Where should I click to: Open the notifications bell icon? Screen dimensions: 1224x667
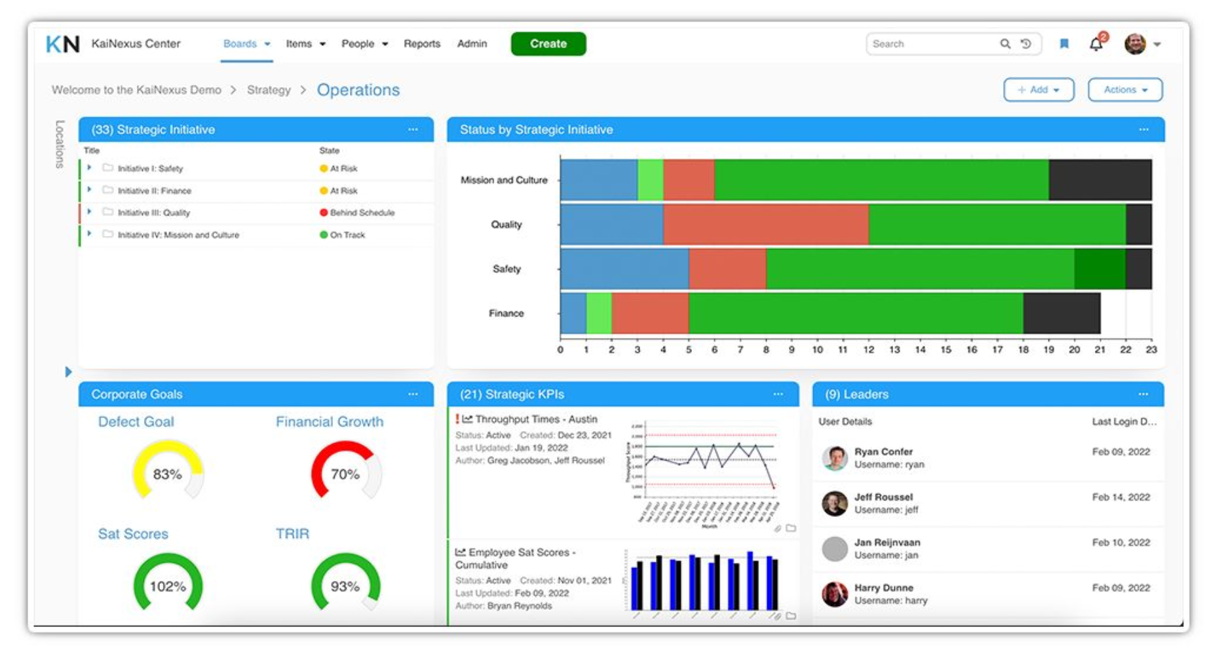[x=1095, y=43]
